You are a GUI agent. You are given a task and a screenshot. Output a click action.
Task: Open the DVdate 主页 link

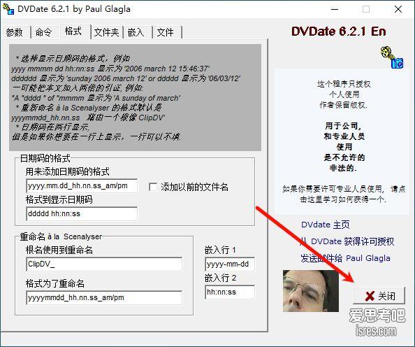click(x=326, y=225)
